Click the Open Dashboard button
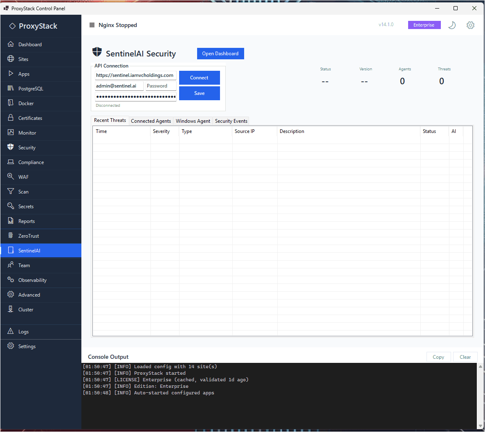This screenshot has height=432, width=485. (220, 53)
